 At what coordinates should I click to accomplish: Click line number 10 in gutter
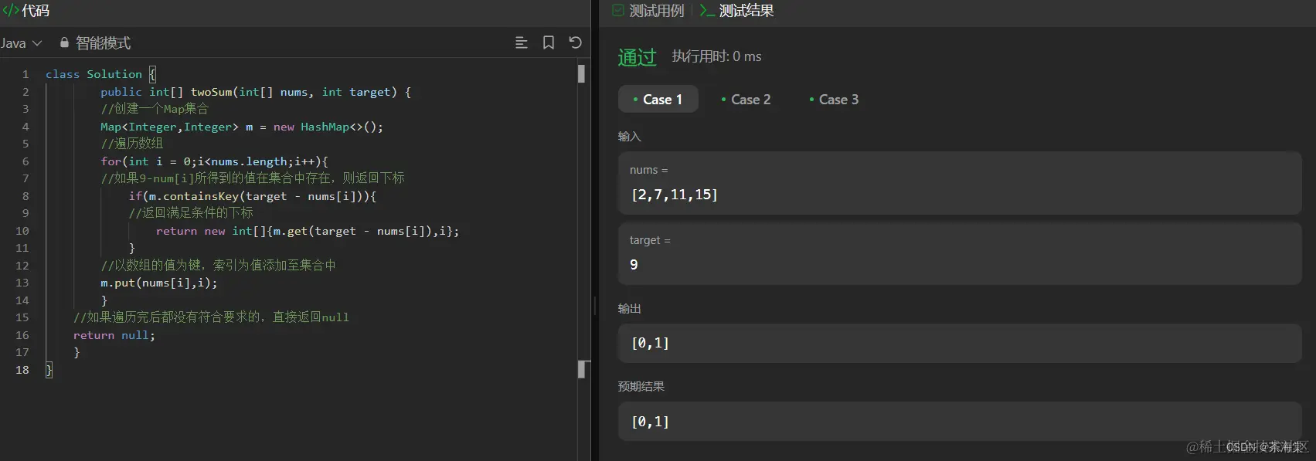pyautogui.click(x=22, y=231)
